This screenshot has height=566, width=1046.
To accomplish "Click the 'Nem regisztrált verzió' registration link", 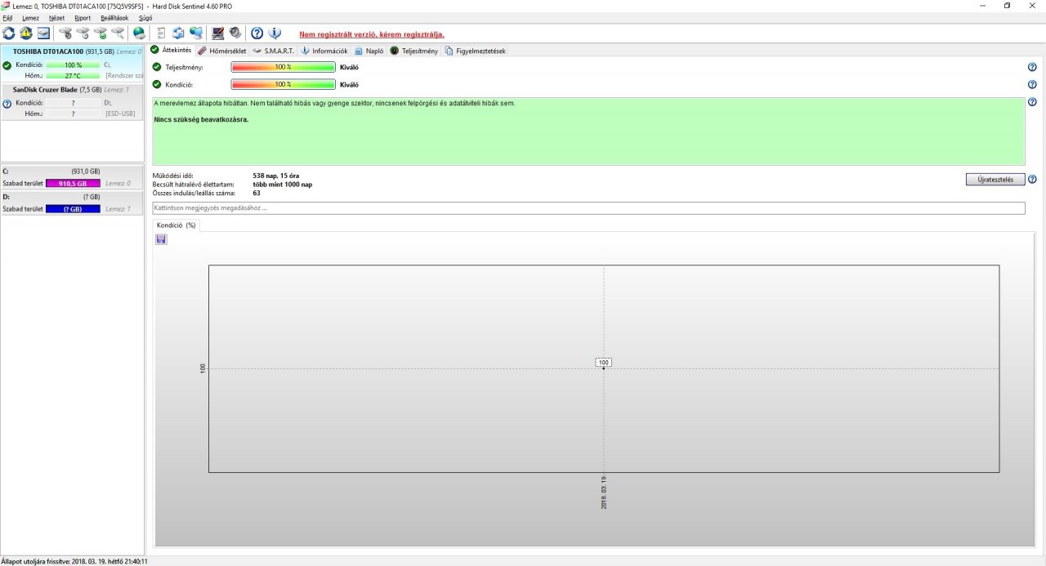I will coord(372,34).
